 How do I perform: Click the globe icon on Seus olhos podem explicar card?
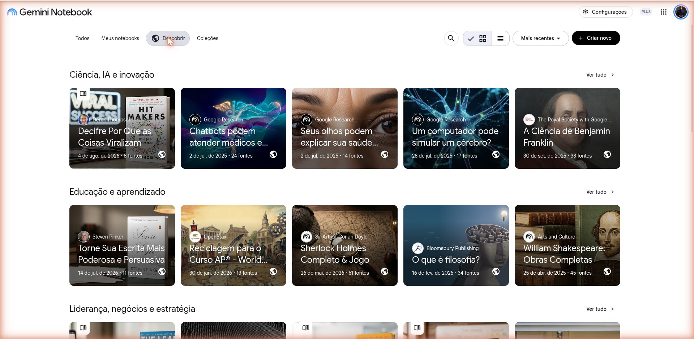(x=385, y=154)
